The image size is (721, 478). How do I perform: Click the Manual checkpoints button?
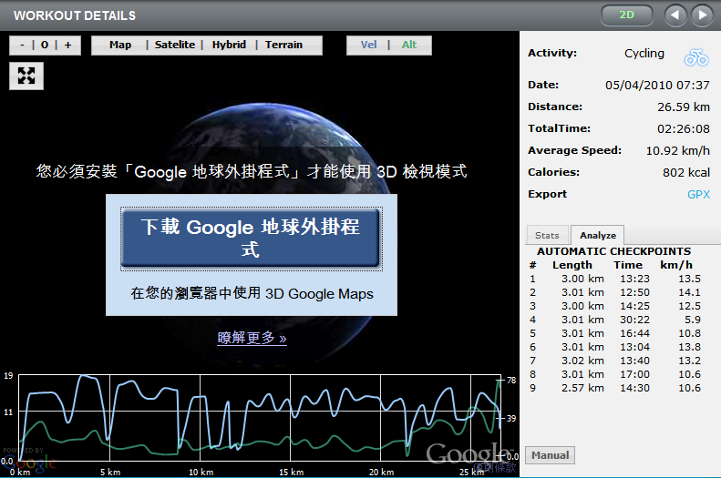coord(550,455)
